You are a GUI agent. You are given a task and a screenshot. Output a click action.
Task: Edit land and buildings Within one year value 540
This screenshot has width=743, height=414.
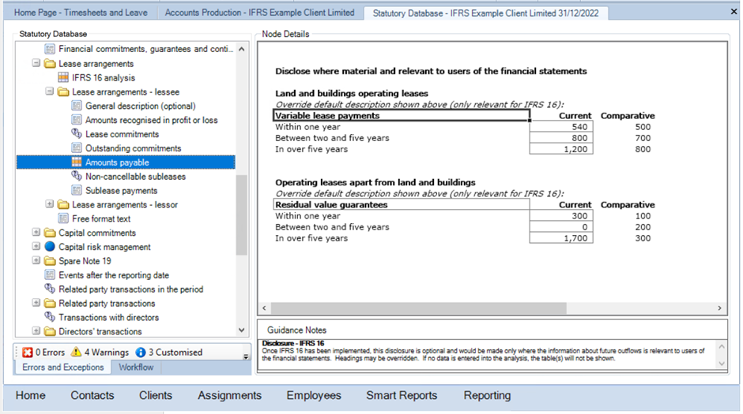click(561, 127)
